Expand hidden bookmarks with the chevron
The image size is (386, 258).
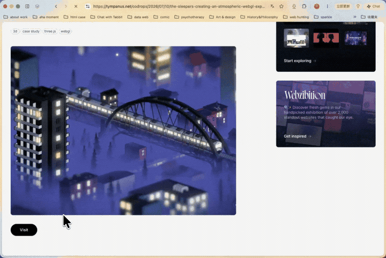[x=355, y=17]
